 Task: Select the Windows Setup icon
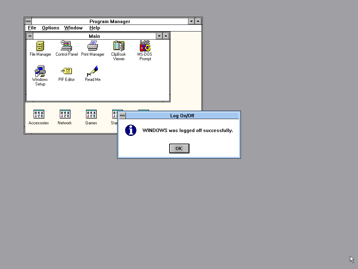[40, 76]
